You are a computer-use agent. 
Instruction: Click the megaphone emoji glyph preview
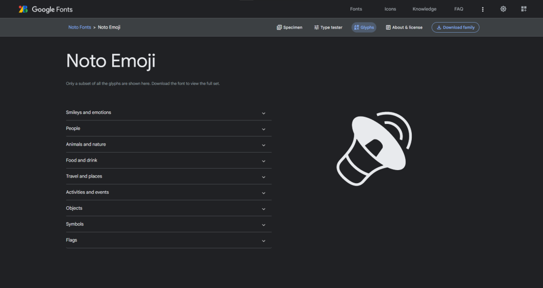pyautogui.click(x=375, y=149)
